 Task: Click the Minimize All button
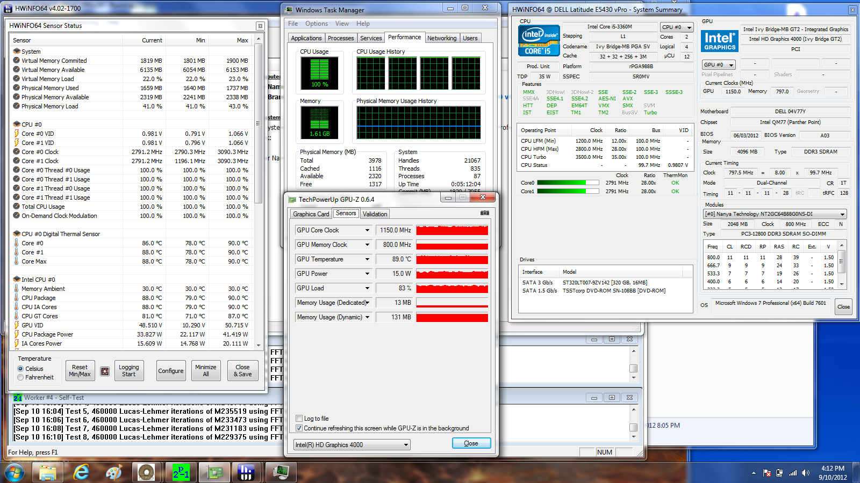pos(206,371)
